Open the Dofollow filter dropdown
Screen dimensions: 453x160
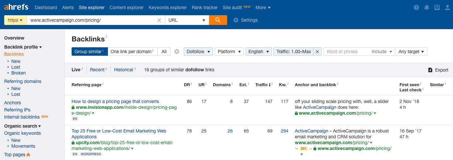[198, 51]
